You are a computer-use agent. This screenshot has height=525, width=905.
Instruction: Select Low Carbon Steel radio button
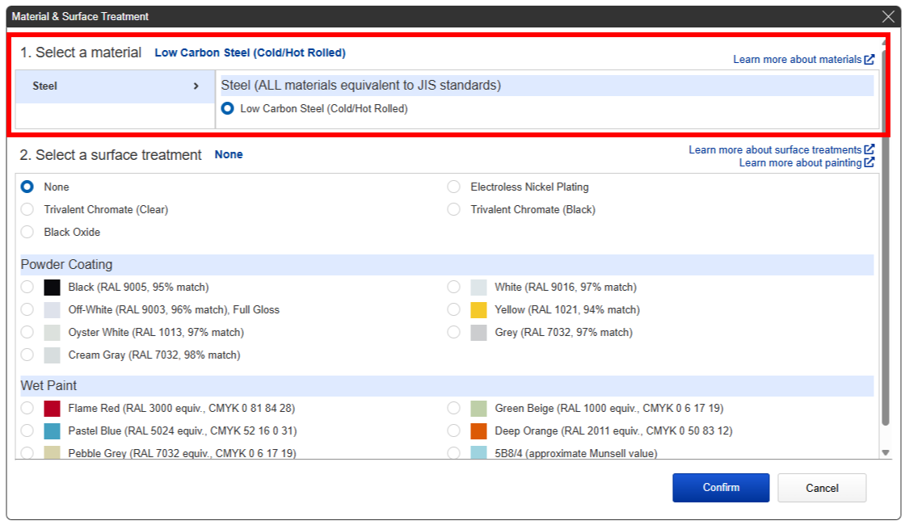(x=228, y=108)
